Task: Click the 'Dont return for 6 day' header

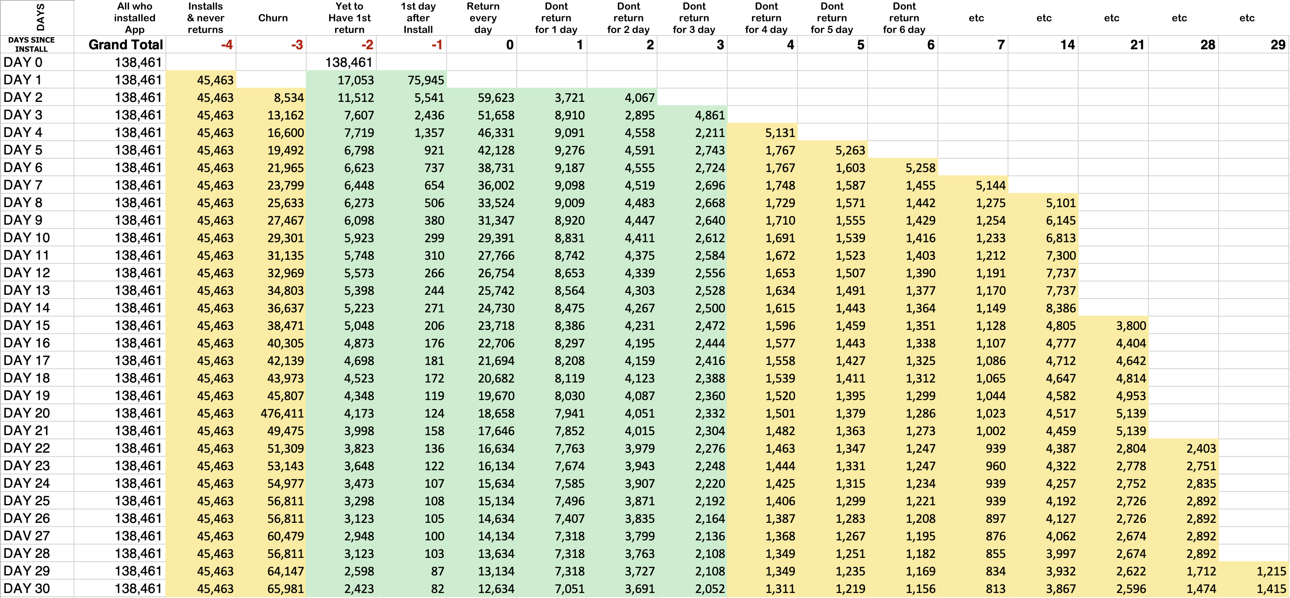Action: pyautogui.click(x=904, y=18)
